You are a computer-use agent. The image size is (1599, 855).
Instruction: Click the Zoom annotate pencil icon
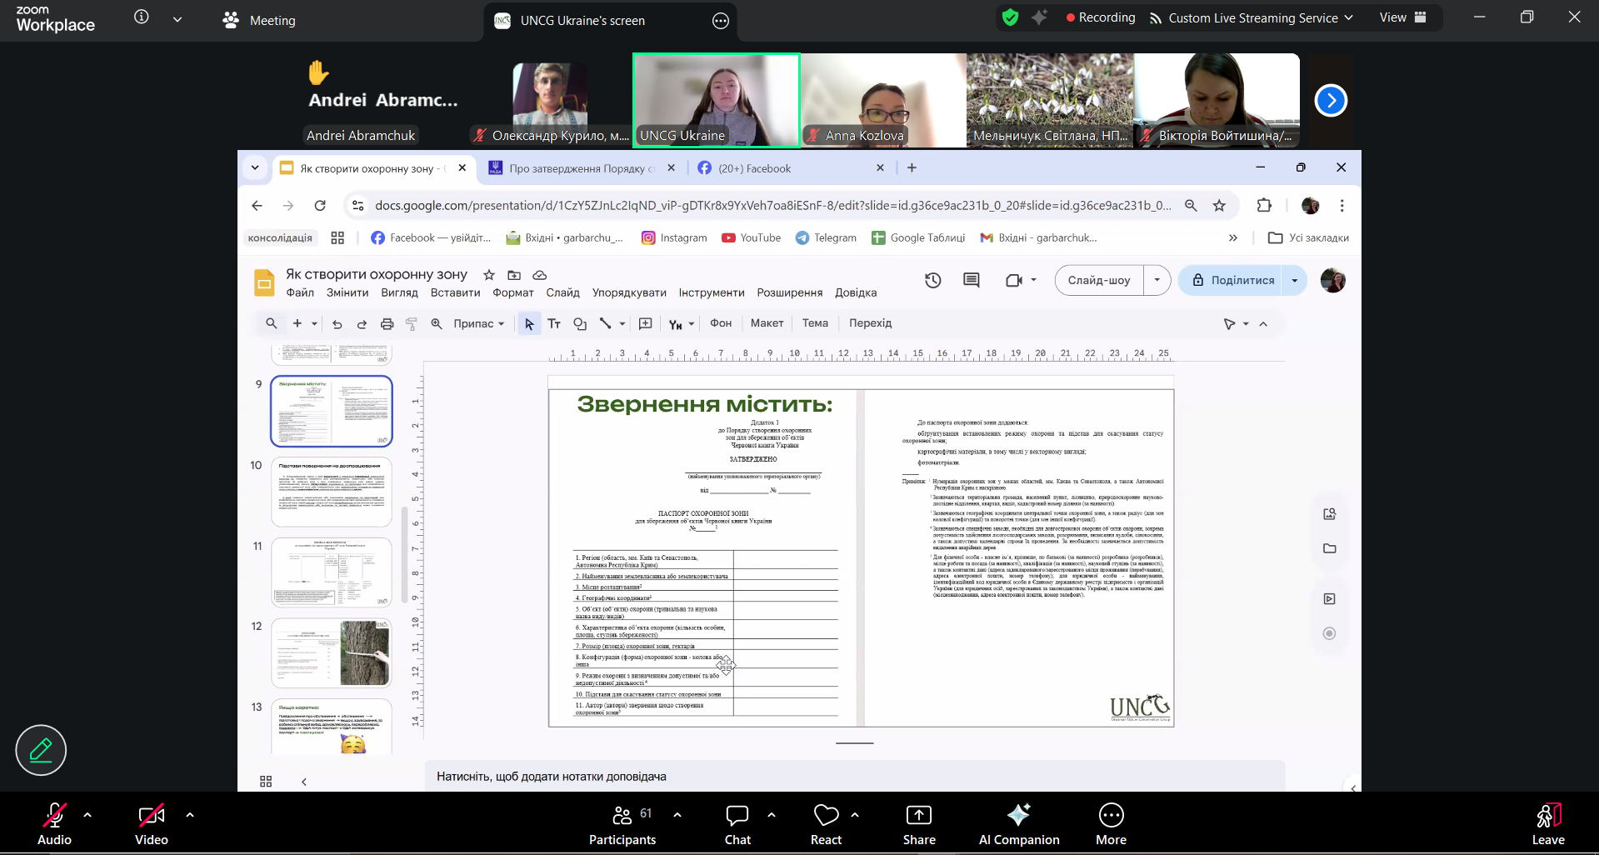click(x=41, y=750)
